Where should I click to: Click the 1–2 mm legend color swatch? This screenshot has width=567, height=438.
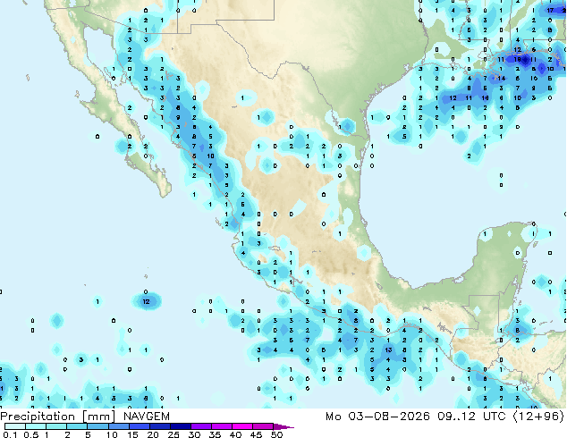pyautogui.click(x=56, y=426)
